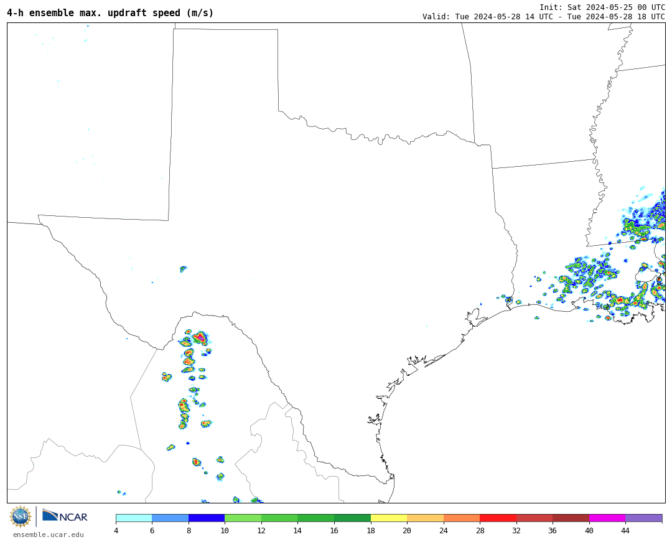Click the magenta 40–44 color swatch
Viewport: 672px width, 542px height.
pos(607,518)
